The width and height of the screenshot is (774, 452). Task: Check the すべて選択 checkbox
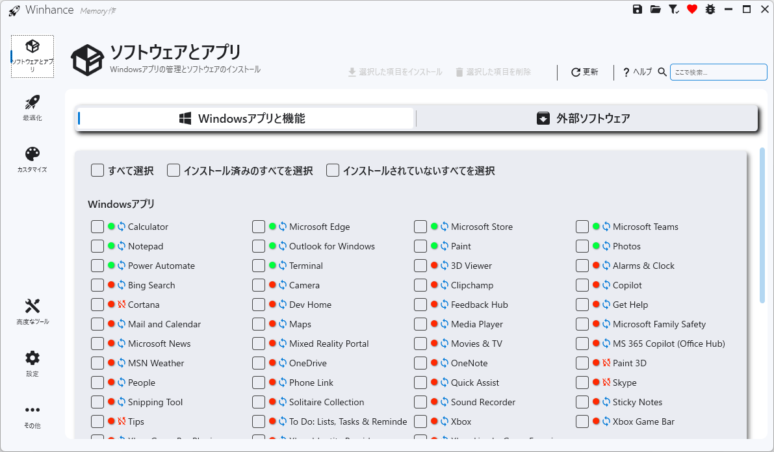(x=97, y=171)
